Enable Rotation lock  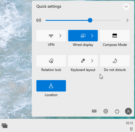pos(51,61)
